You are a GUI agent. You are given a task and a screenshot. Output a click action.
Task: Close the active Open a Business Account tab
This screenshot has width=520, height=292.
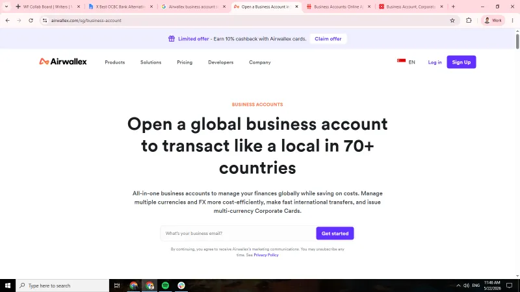pyautogui.click(x=296, y=6)
